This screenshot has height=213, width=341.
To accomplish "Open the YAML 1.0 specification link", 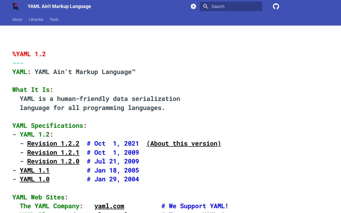I will [35, 179].
